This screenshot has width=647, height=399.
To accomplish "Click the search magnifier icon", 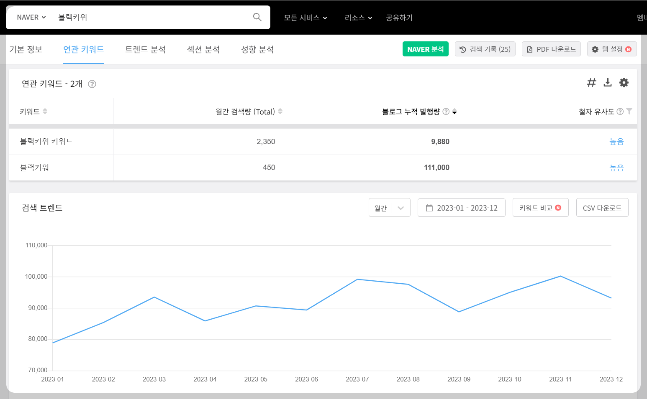I will [x=257, y=17].
